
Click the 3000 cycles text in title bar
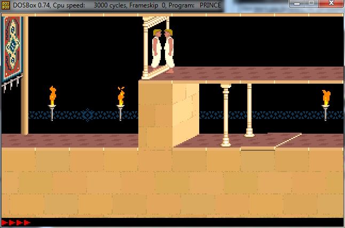coord(110,5)
